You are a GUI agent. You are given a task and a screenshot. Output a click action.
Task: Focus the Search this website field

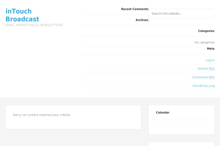coord(181,14)
